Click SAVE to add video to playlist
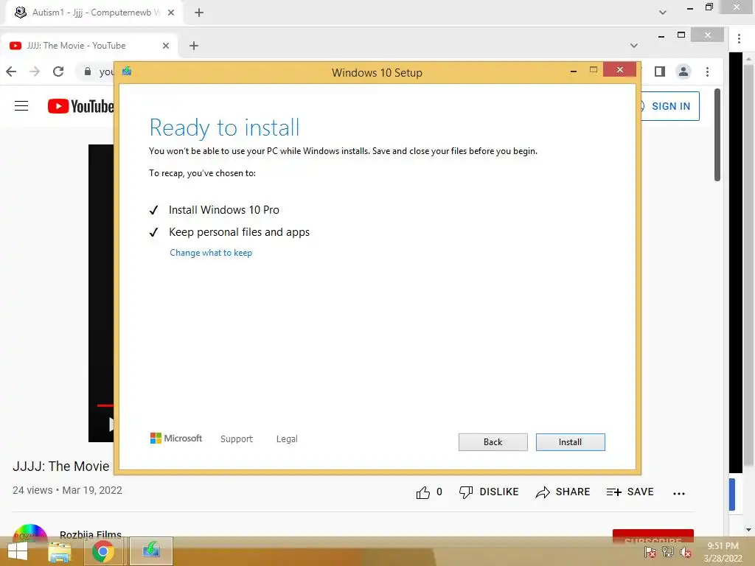755x566 pixels. pos(630,492)
